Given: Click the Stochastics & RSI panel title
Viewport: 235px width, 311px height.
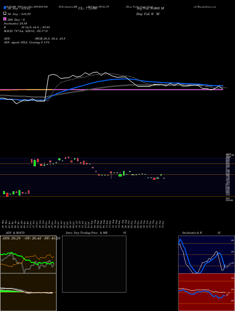Looking at the screenshot, I should pos(201,233).
